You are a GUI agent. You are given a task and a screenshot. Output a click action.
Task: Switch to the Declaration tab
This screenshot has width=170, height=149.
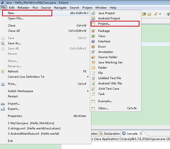pyautogui.click(x=110, y=134)
